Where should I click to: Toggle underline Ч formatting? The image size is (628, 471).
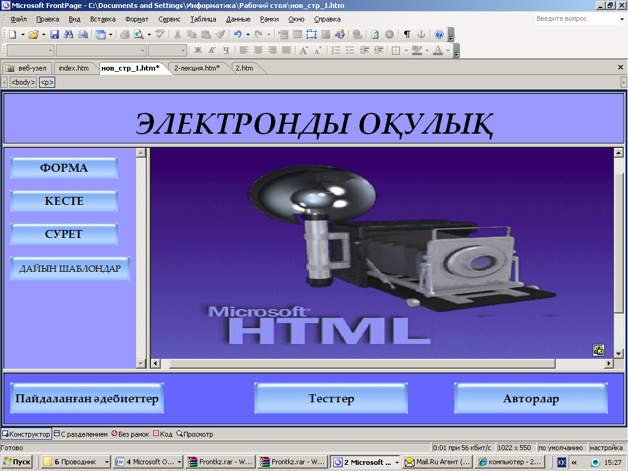pos(226,50)
